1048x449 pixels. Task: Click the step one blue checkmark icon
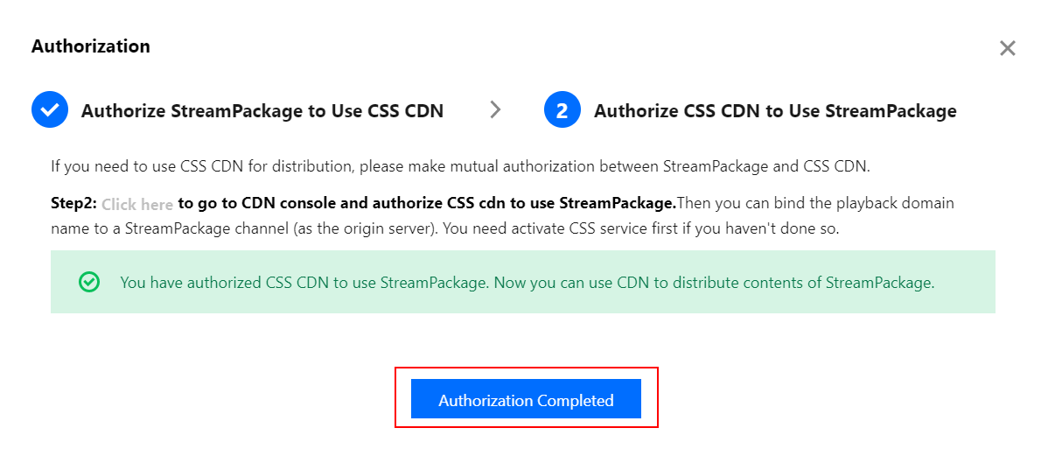[50, 110]
